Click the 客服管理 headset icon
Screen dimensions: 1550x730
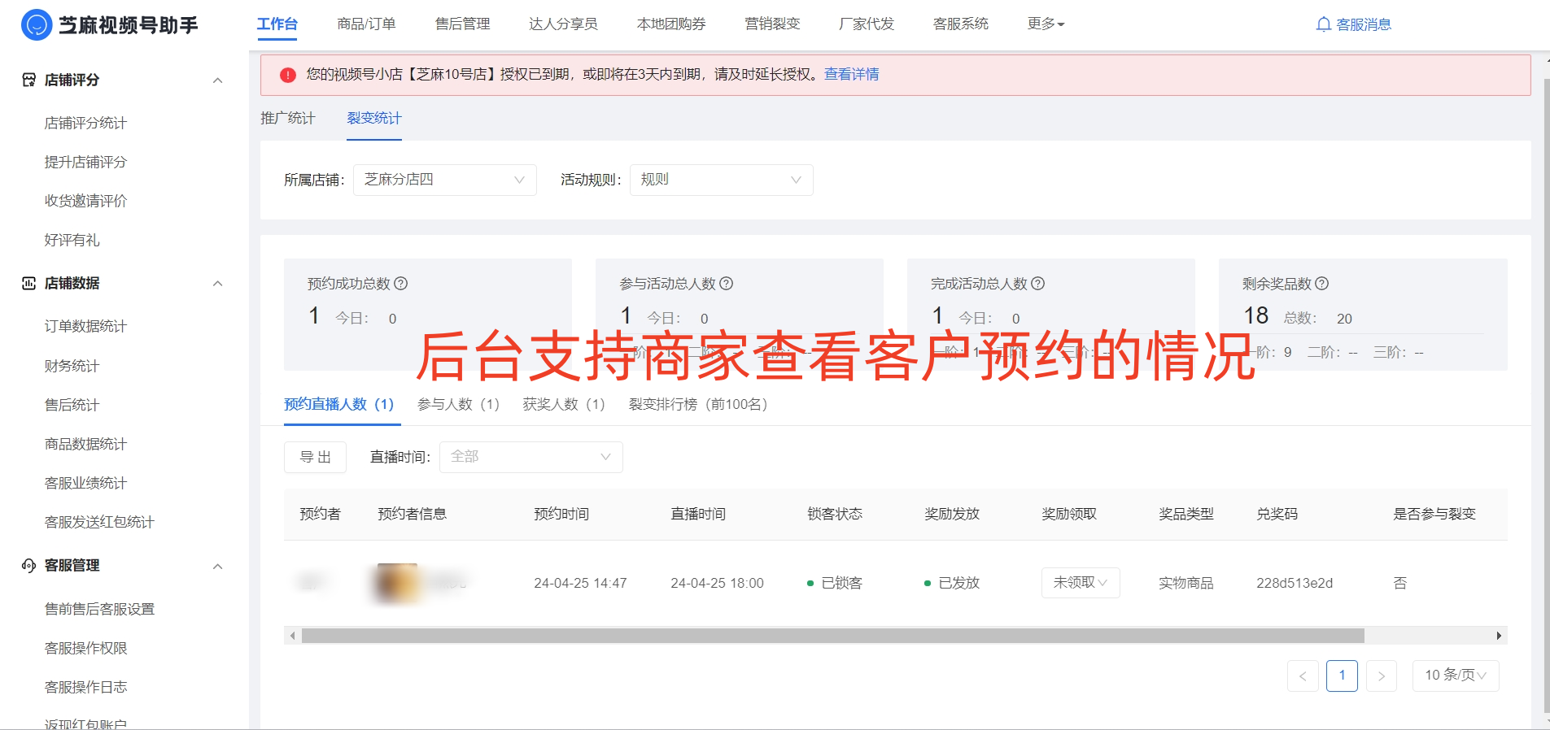coord(28,565)
